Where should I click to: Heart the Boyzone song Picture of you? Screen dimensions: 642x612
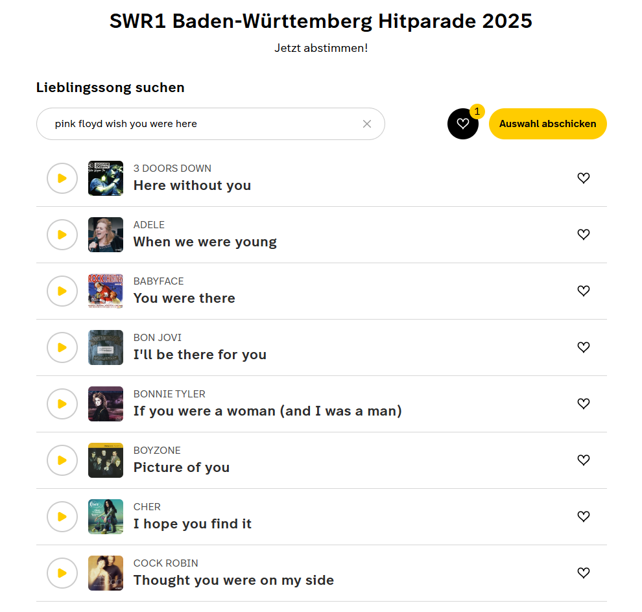pyautogui.click(x=584, y=460)
